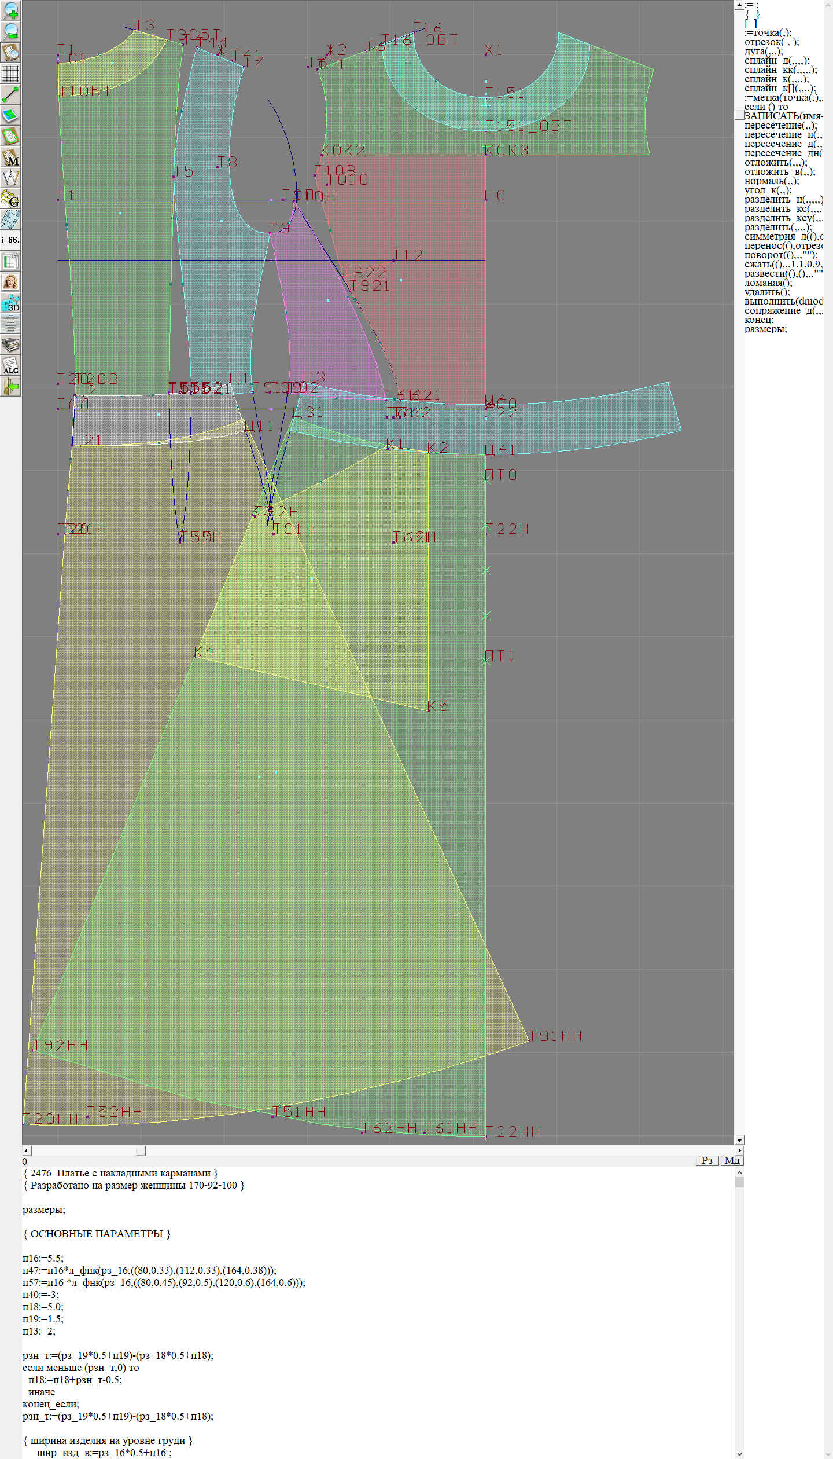Click the 'Рз' button

[x=706, y=1160]
